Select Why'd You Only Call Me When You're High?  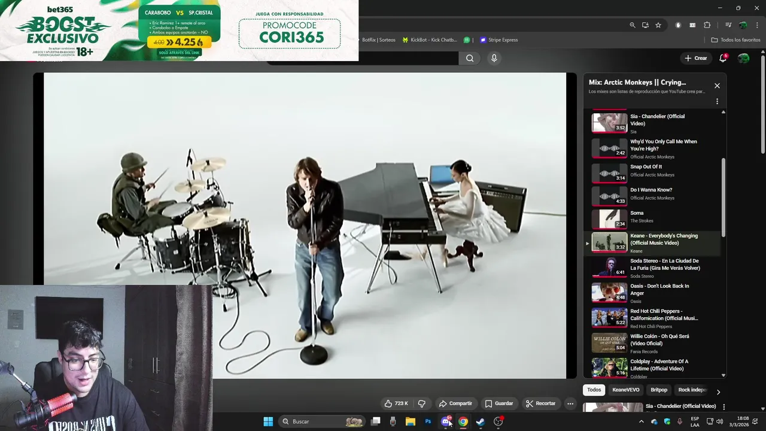pyautogui.click(x=653, y=148)
